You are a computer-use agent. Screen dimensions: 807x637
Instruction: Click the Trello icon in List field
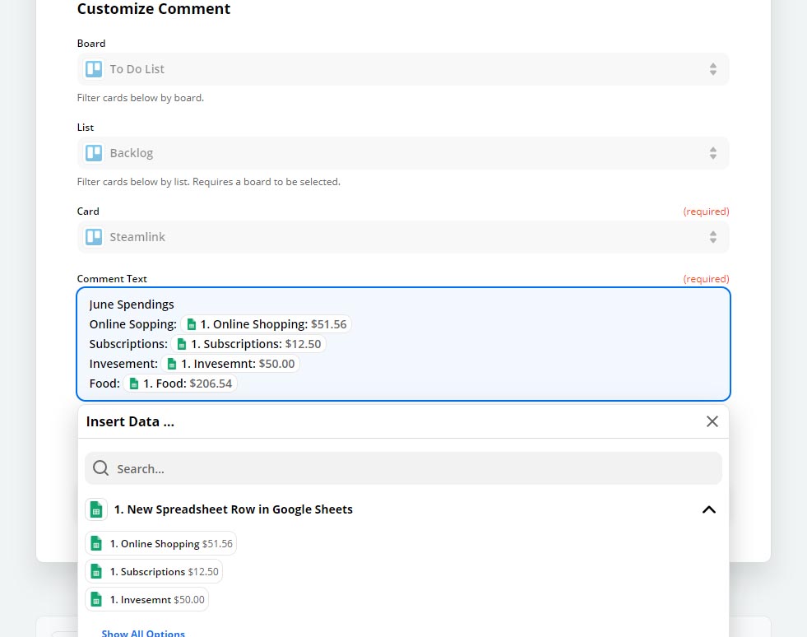click(x=94, y=153)
